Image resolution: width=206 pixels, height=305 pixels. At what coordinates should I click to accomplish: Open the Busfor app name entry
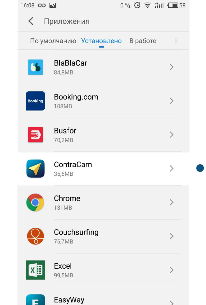coord(65,131)
